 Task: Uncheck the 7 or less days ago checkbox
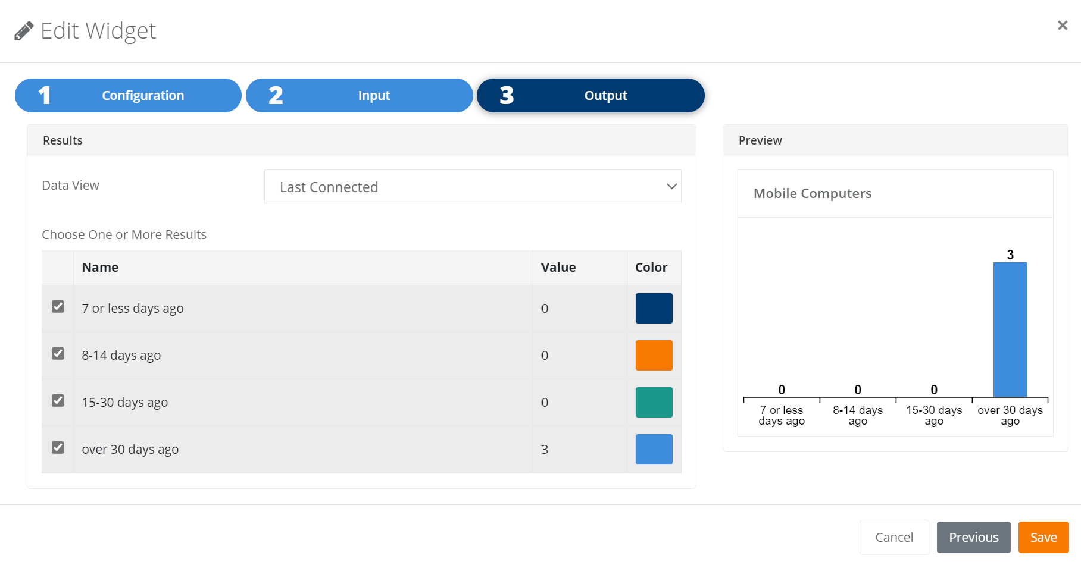tap(58, 306)
